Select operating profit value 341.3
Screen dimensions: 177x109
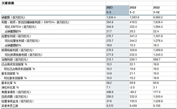coord(133,36)
